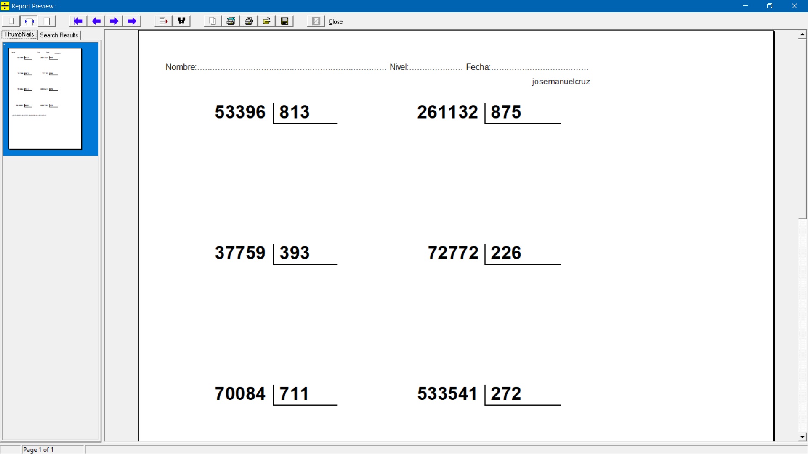Open the Search Results tab
Image resolution: width=808 pixels, height=454 pixels.
59,35
